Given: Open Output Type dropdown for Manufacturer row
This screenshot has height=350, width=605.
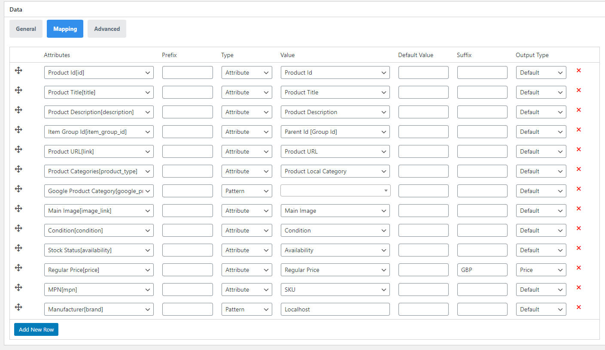Looking at the screenshot, I should point(541,309).
